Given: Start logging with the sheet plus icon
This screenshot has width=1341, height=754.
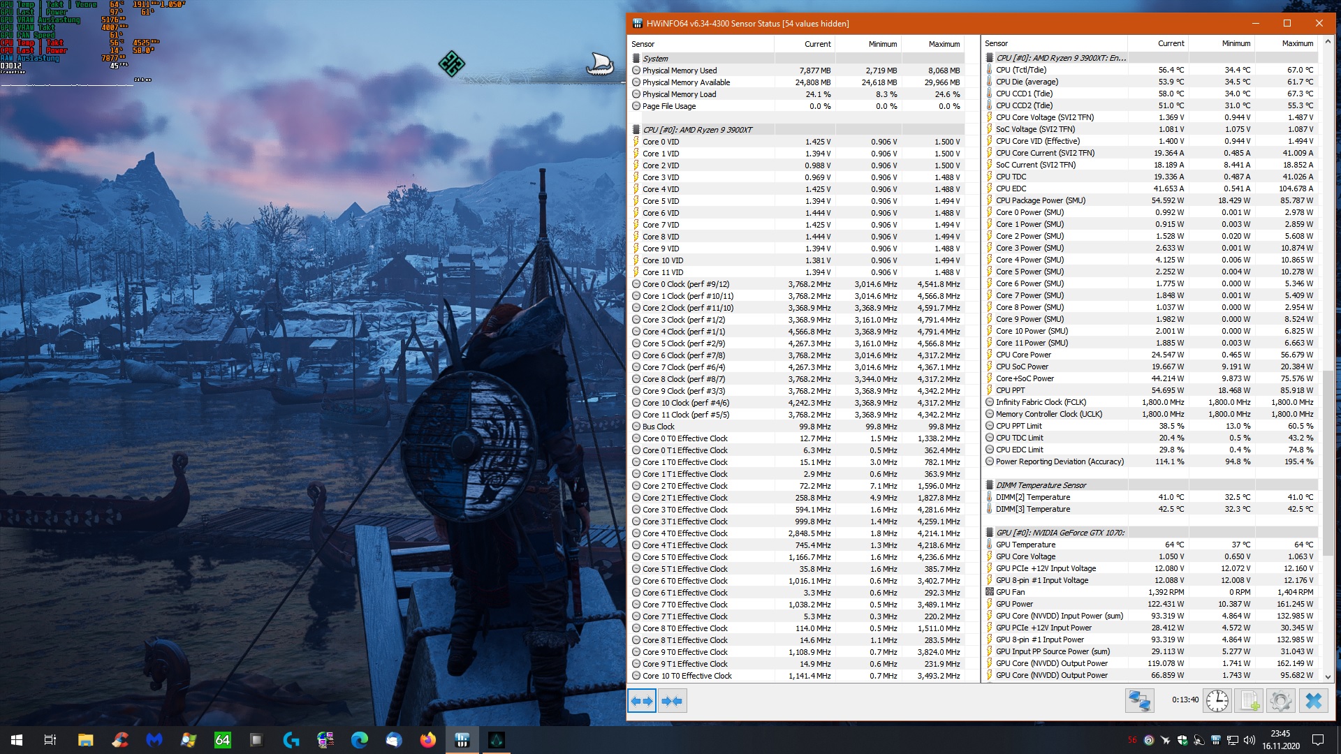Looking at the screenshot, I should [1250, 701].
